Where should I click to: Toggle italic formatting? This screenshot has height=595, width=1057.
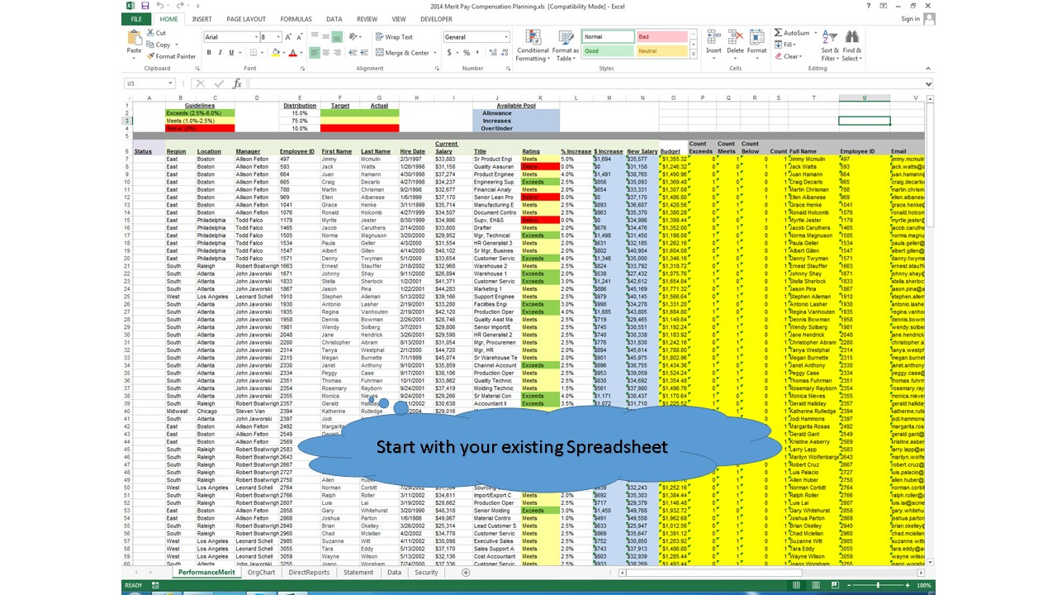pyautogui.click(x=221, y=51)
